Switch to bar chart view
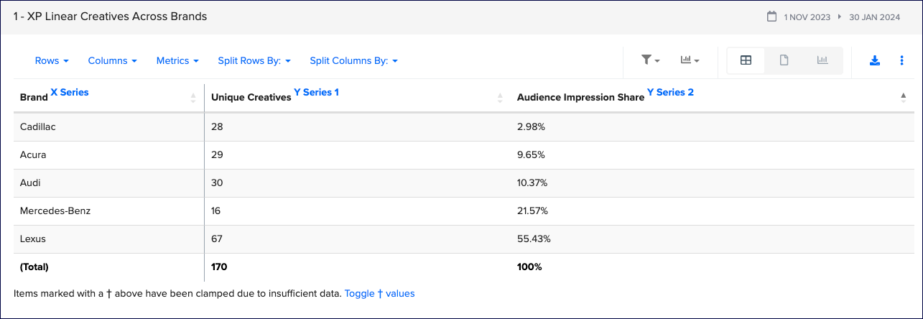Screen dimensions: 923x319 point(822,61)
